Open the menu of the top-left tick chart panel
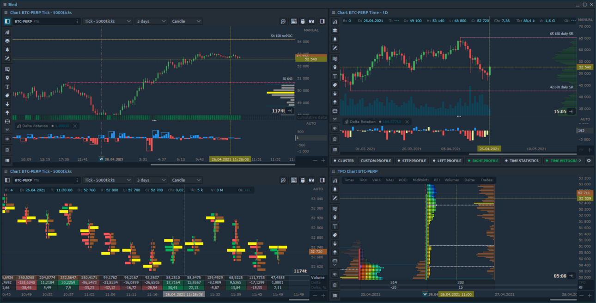596x303 pixels. click(x=5, y=12)
